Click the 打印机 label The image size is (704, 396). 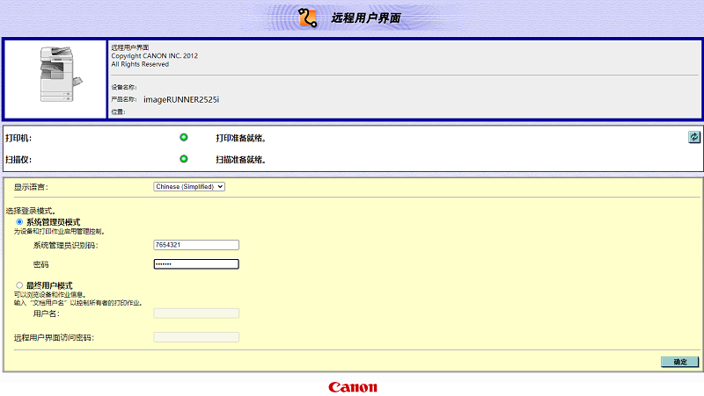pyautogui.click(x=18, y=138)
